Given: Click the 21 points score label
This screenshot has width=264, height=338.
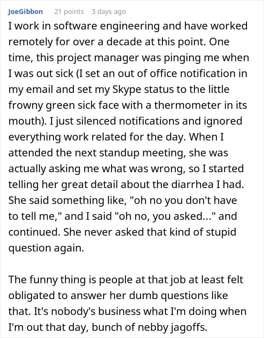Looking at the screenshot, I should [69, 12].
